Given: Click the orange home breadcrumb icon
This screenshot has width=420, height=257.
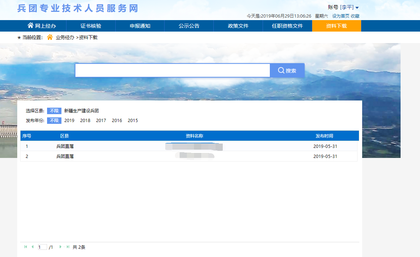Looking at the screenshot, I should point(50,37).
